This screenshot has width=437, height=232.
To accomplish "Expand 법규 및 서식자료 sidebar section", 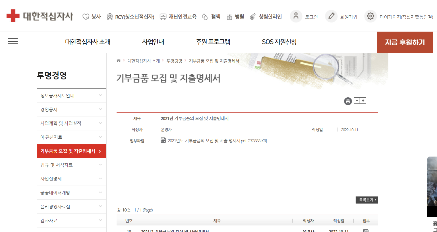I will click(x=100, y=165).
